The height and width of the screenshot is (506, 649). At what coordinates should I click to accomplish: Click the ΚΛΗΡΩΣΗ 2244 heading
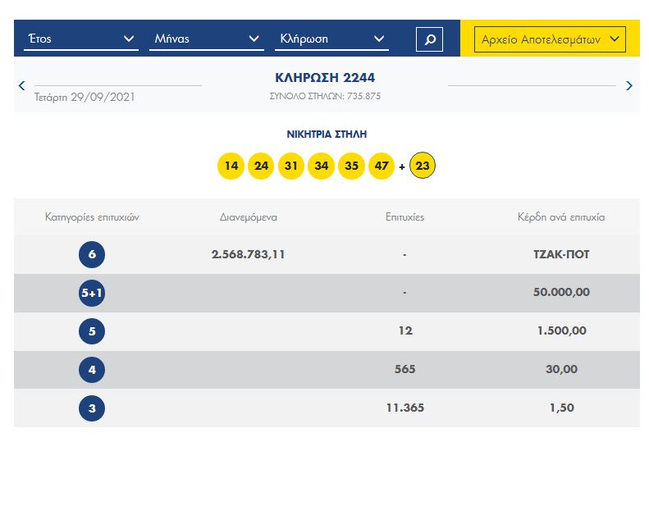coord(325,78)
